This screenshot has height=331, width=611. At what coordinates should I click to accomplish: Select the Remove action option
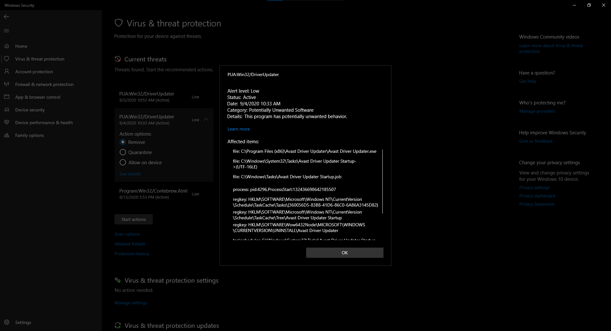123,142
